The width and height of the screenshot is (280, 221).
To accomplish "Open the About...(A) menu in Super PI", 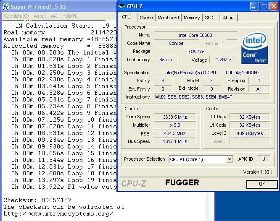I will (x=45, y=16).
